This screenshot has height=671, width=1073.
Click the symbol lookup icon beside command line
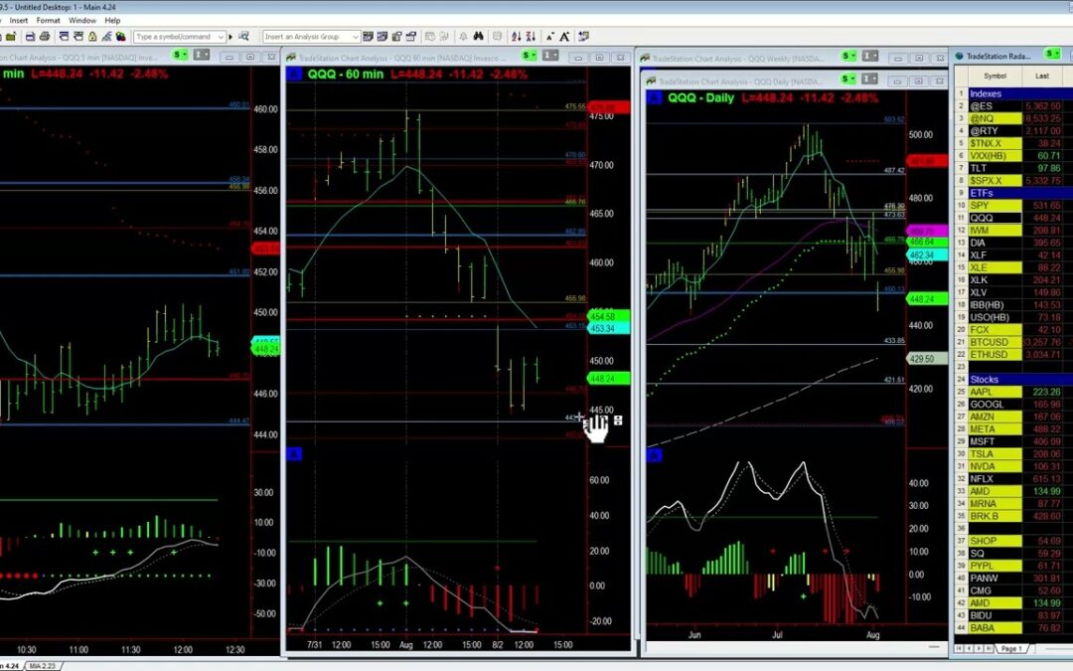click(243, 37)
